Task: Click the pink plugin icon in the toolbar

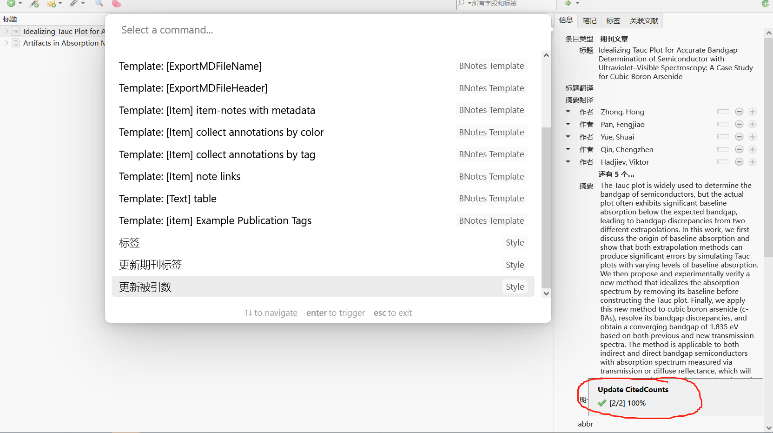Action: (x=116, y=4)
